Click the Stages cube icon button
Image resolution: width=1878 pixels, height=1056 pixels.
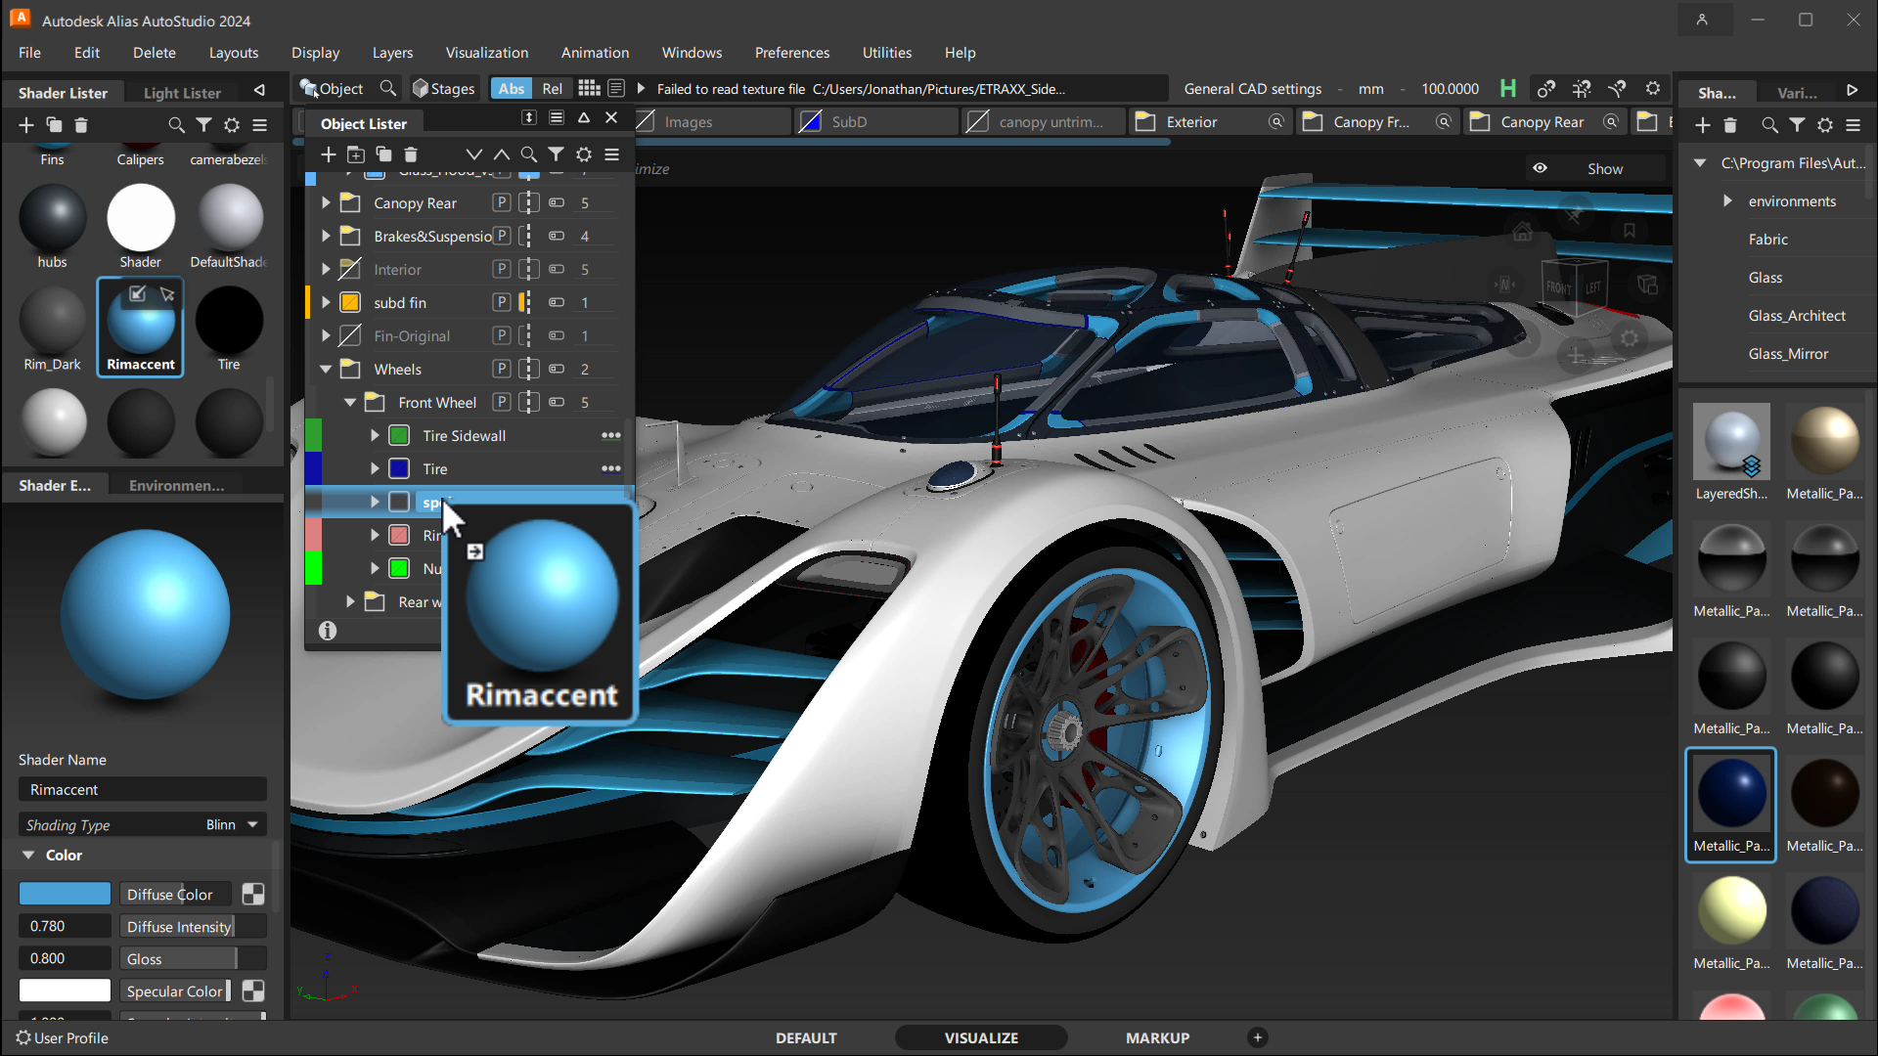(x=421, y=88)
